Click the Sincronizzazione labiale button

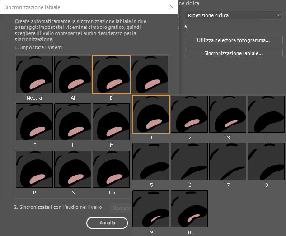pyautogui.click(x=234, y=53)
